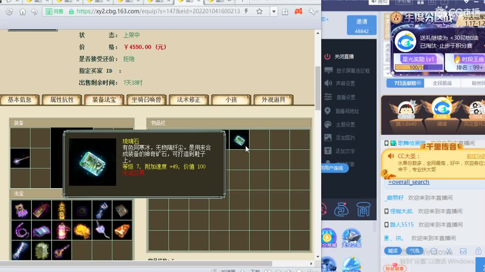Click the ￥4550.00 price text
The height and width of the screenshot is (272, 485).
[x=145, y=47]
